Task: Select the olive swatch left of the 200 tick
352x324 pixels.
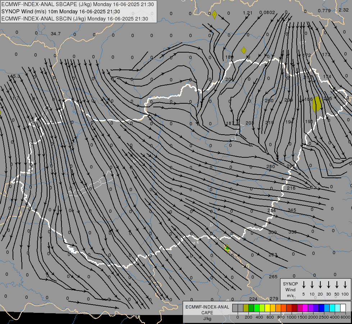Action: (x=246, y=308)
